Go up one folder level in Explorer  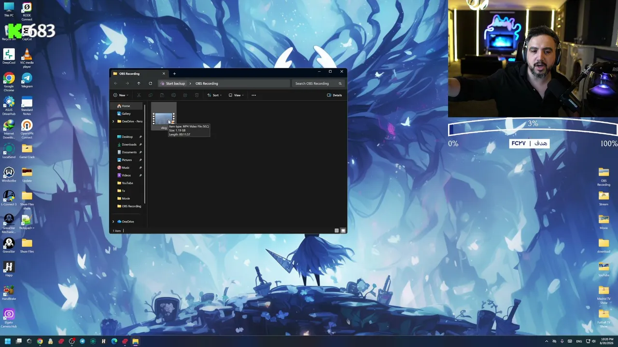(x=139, y=83)
